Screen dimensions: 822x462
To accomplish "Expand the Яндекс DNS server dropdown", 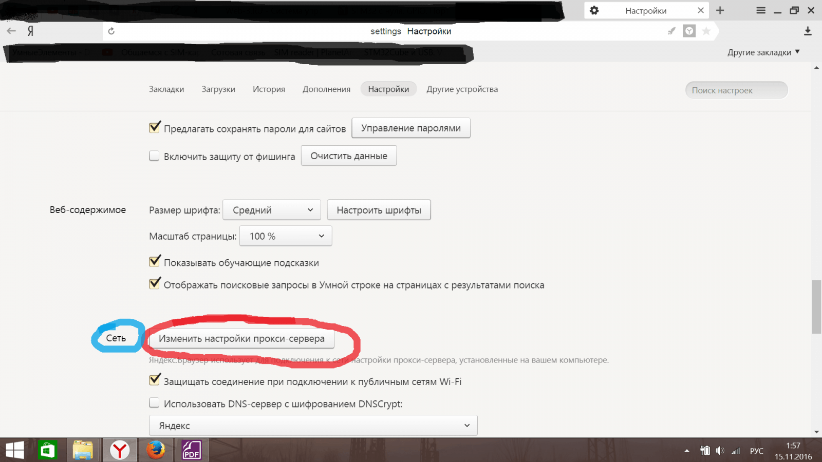I will [313, 426].
